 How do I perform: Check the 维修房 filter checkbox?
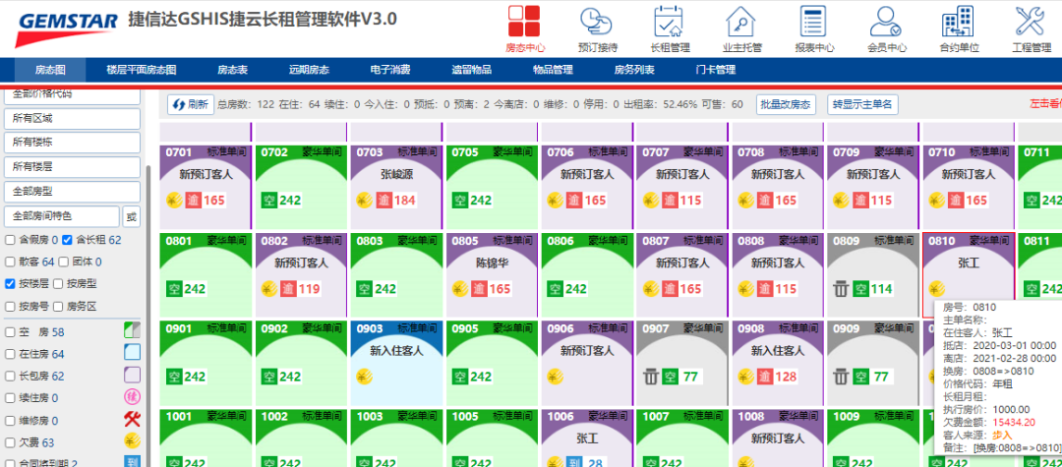click(x=10, y=420)
